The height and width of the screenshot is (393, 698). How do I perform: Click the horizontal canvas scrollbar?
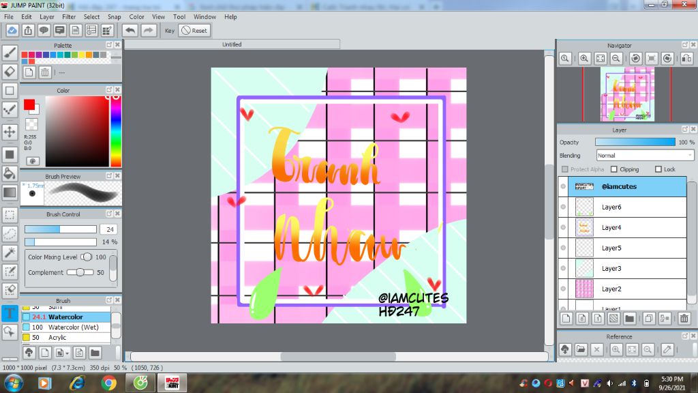(x=338, y=356)
